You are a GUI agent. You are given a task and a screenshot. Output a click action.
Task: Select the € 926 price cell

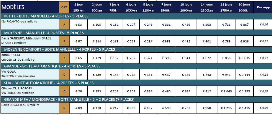click(244, 41)
